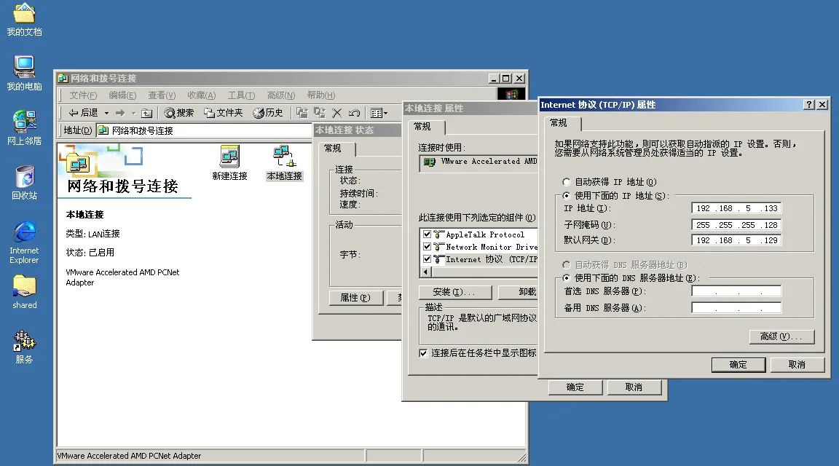The image size is (839, 466).
Task: Click 搜索 search toolbar button
Action: pos(179,113)
